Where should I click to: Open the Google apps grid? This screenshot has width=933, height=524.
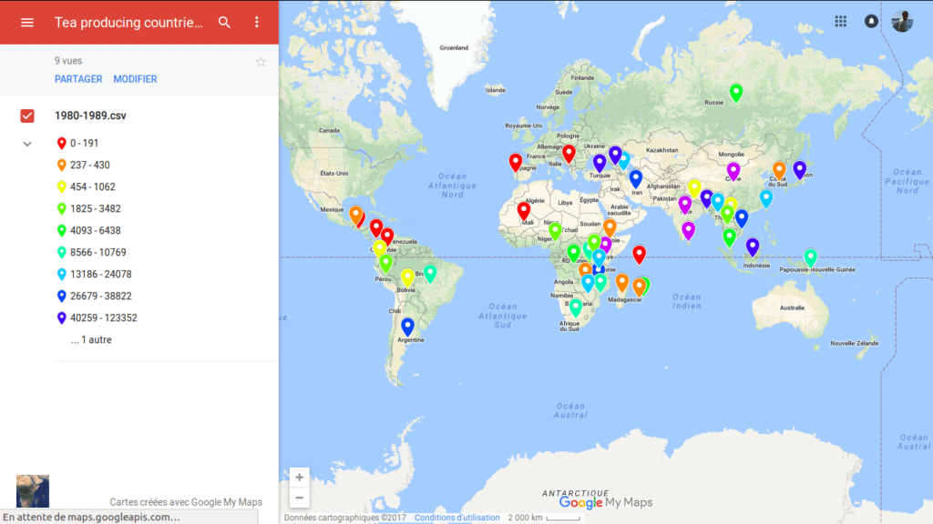click(841, 22)
